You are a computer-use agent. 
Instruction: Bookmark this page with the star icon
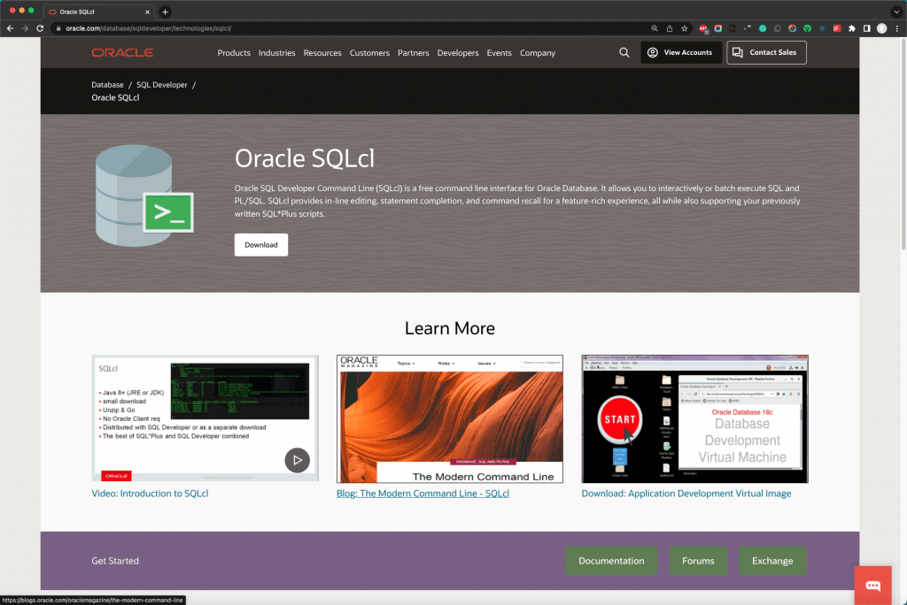pyautogui.click(x=685, y=28)
